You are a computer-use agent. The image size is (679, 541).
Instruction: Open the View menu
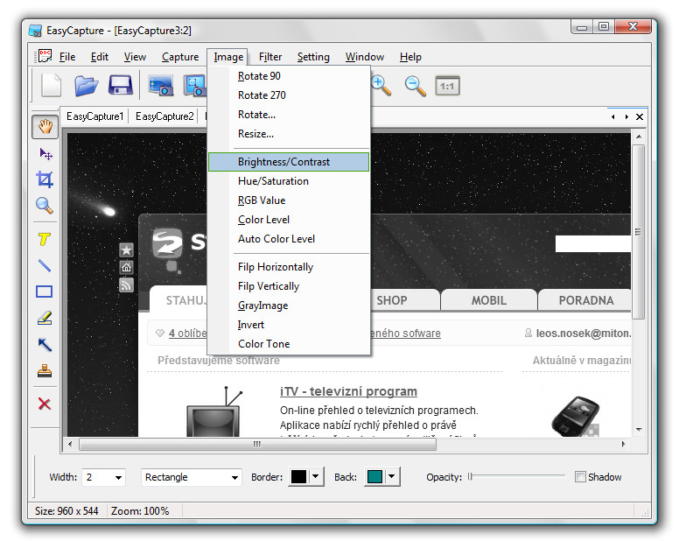[x=135, y=57]
